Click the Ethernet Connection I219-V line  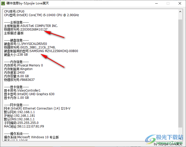(x=37, y=109)
